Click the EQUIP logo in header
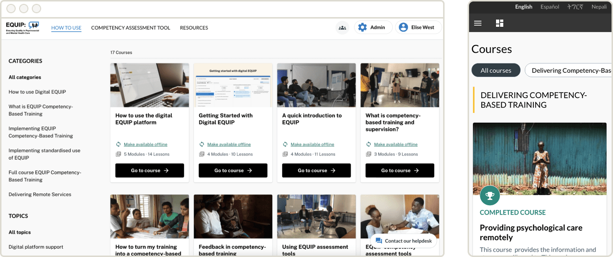The width and height of the screenshot is (613, 257). [23, 27]
